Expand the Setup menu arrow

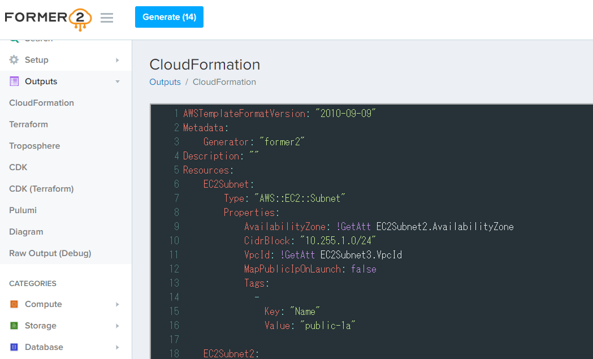coord(118,60)
